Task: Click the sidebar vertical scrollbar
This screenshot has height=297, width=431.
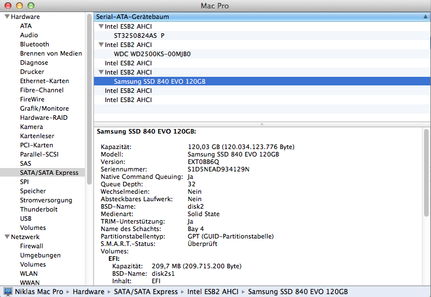Action: pyautogui.click(x=89, y=99)
